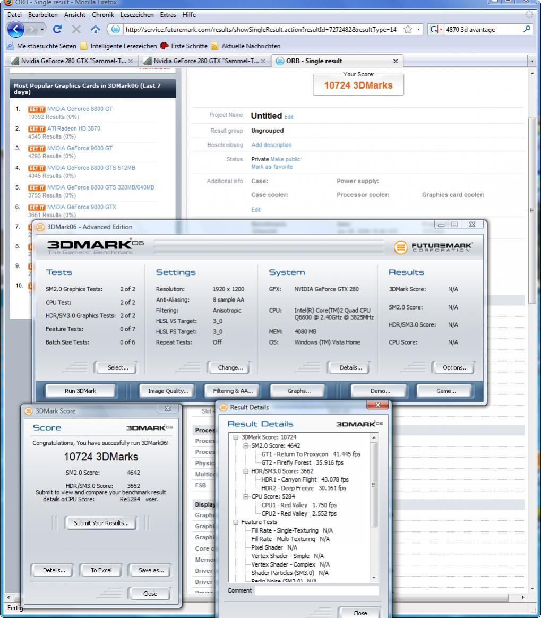
Task: Click the Add description link
Action: pos(271,145)
